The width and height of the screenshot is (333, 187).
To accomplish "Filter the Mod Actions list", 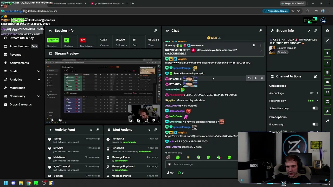I will coord(149,130).
